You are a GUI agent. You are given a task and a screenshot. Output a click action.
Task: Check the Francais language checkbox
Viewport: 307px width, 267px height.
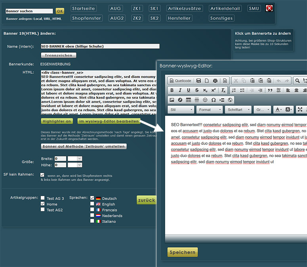[92, 209]
